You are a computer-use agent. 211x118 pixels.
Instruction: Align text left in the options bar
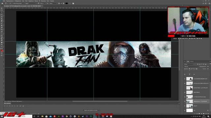point(59,3)
